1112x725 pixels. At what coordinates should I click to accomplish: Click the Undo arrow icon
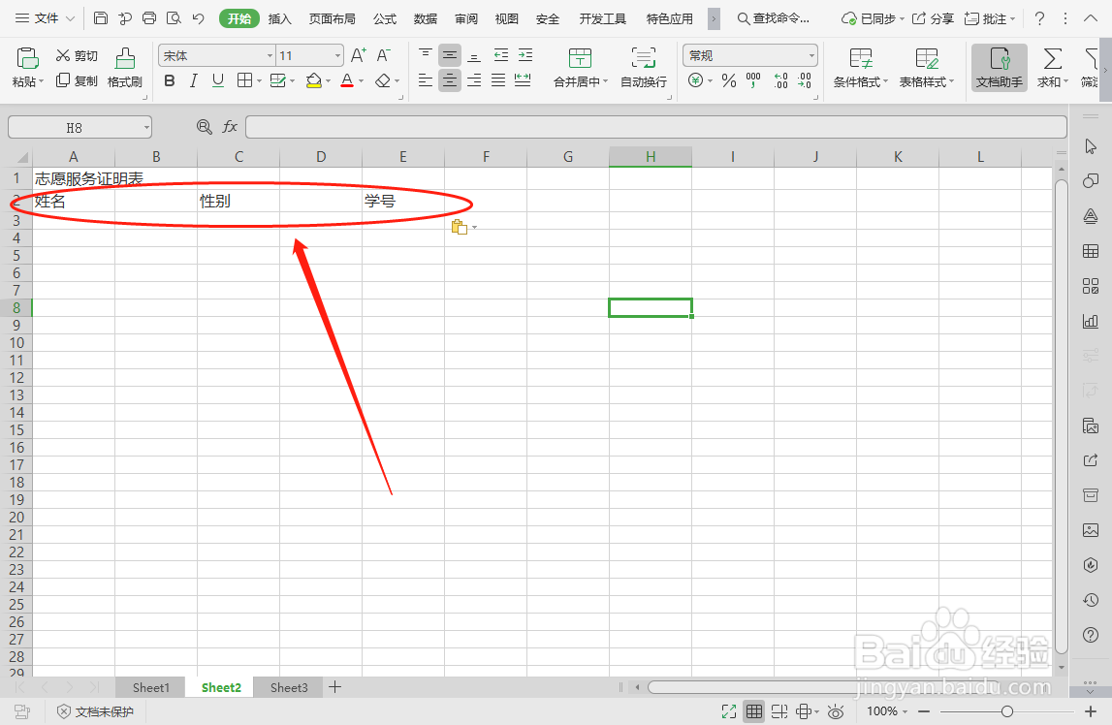click(198, 18)
